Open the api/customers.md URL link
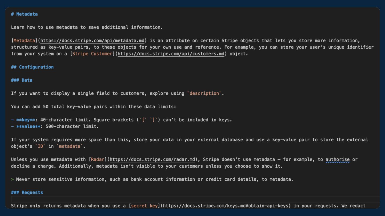Image resolution: width=385 pixels, height=216 pixels. 171,54
